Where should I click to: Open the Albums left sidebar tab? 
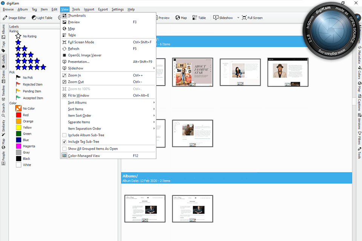point(3,32)
